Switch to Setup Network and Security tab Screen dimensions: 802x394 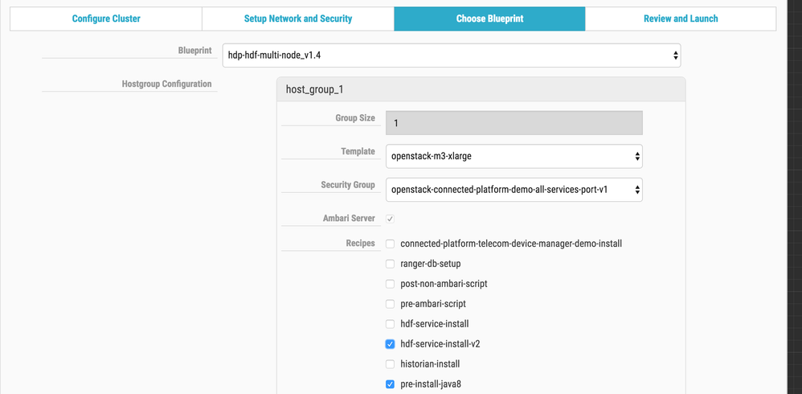tap(298, 18)
